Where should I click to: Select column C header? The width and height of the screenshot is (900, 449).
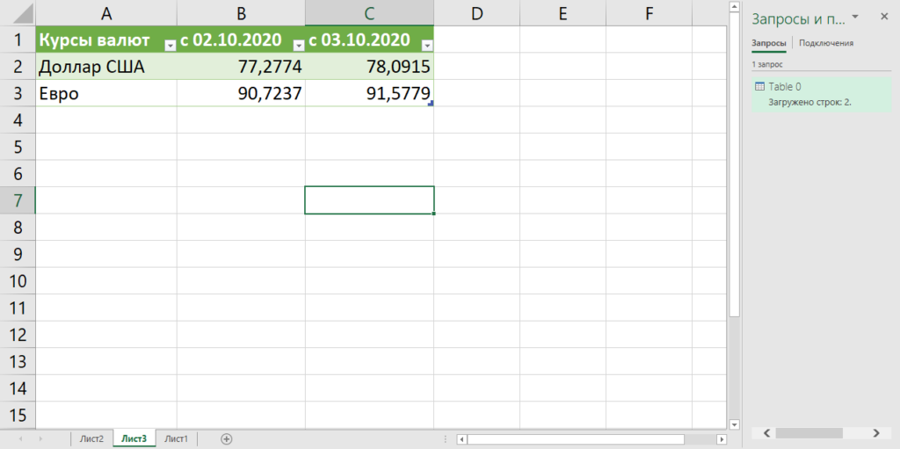[370, 13]
